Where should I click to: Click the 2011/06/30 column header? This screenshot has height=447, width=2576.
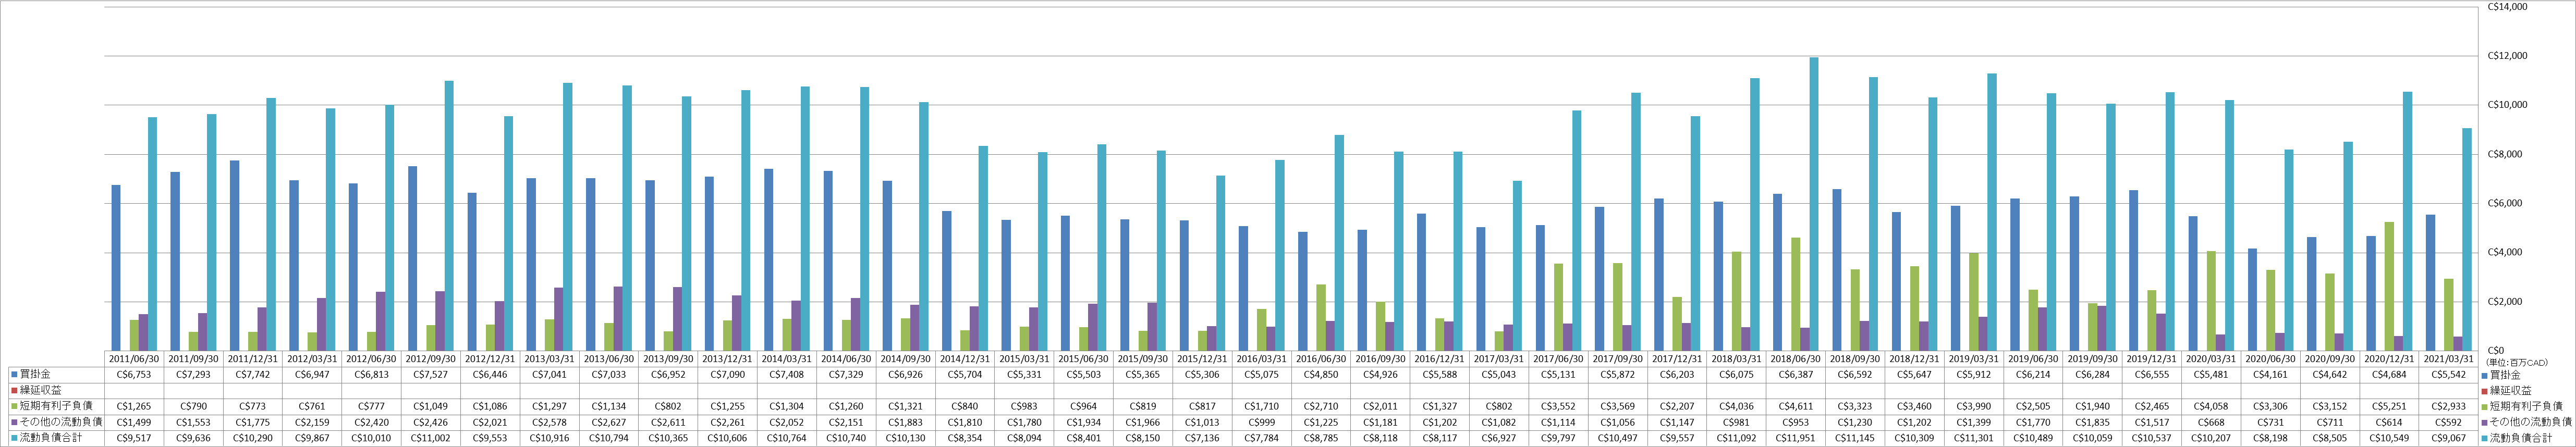134,358
